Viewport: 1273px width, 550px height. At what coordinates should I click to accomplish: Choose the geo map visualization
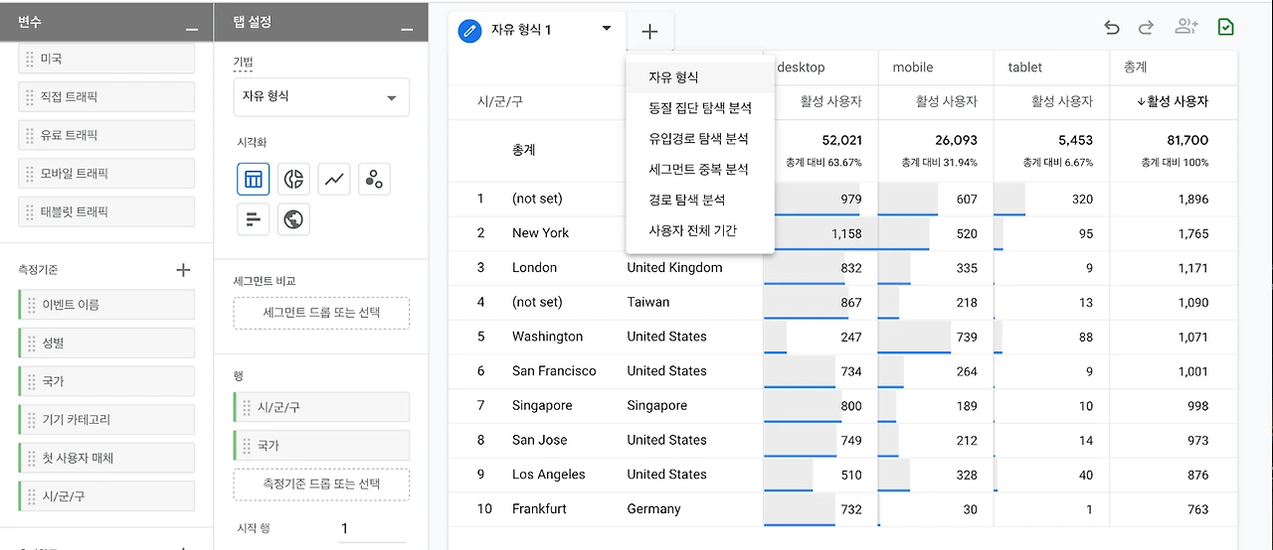(293, 218)
